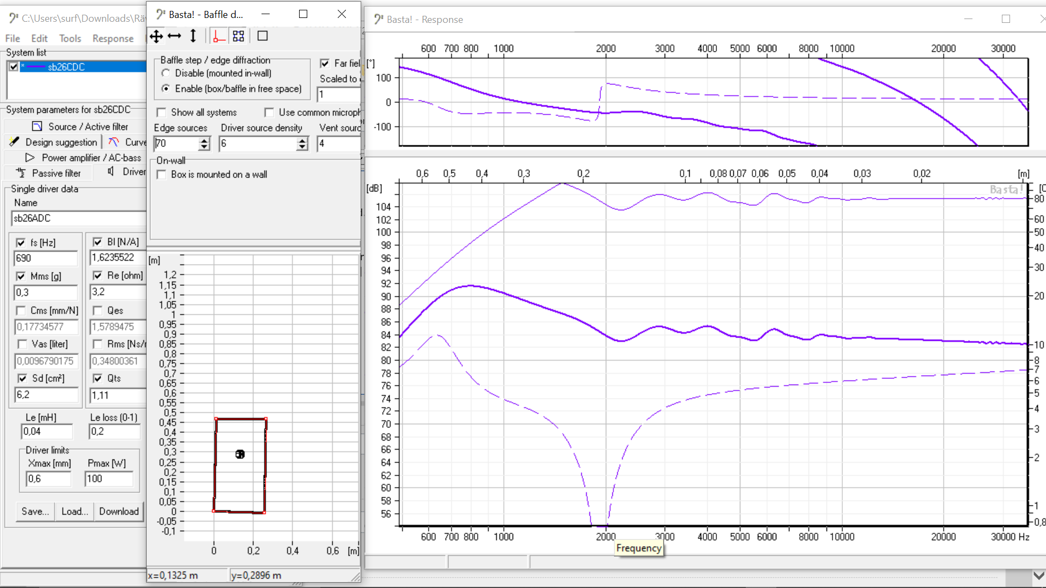Toggle sb26CDC system visibility checkbox
1046x588 pixels.
pos(14,67)
